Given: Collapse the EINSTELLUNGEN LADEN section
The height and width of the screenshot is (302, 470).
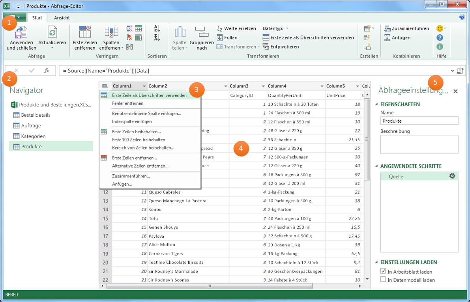Looking at the screenshot, I should [x=376, y=262].
